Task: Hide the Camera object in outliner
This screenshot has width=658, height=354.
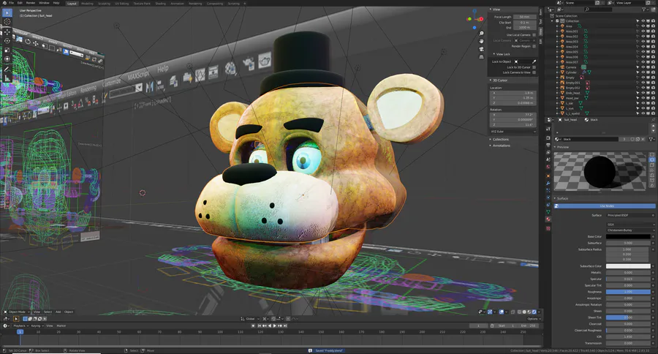Action: pos(643,67)
